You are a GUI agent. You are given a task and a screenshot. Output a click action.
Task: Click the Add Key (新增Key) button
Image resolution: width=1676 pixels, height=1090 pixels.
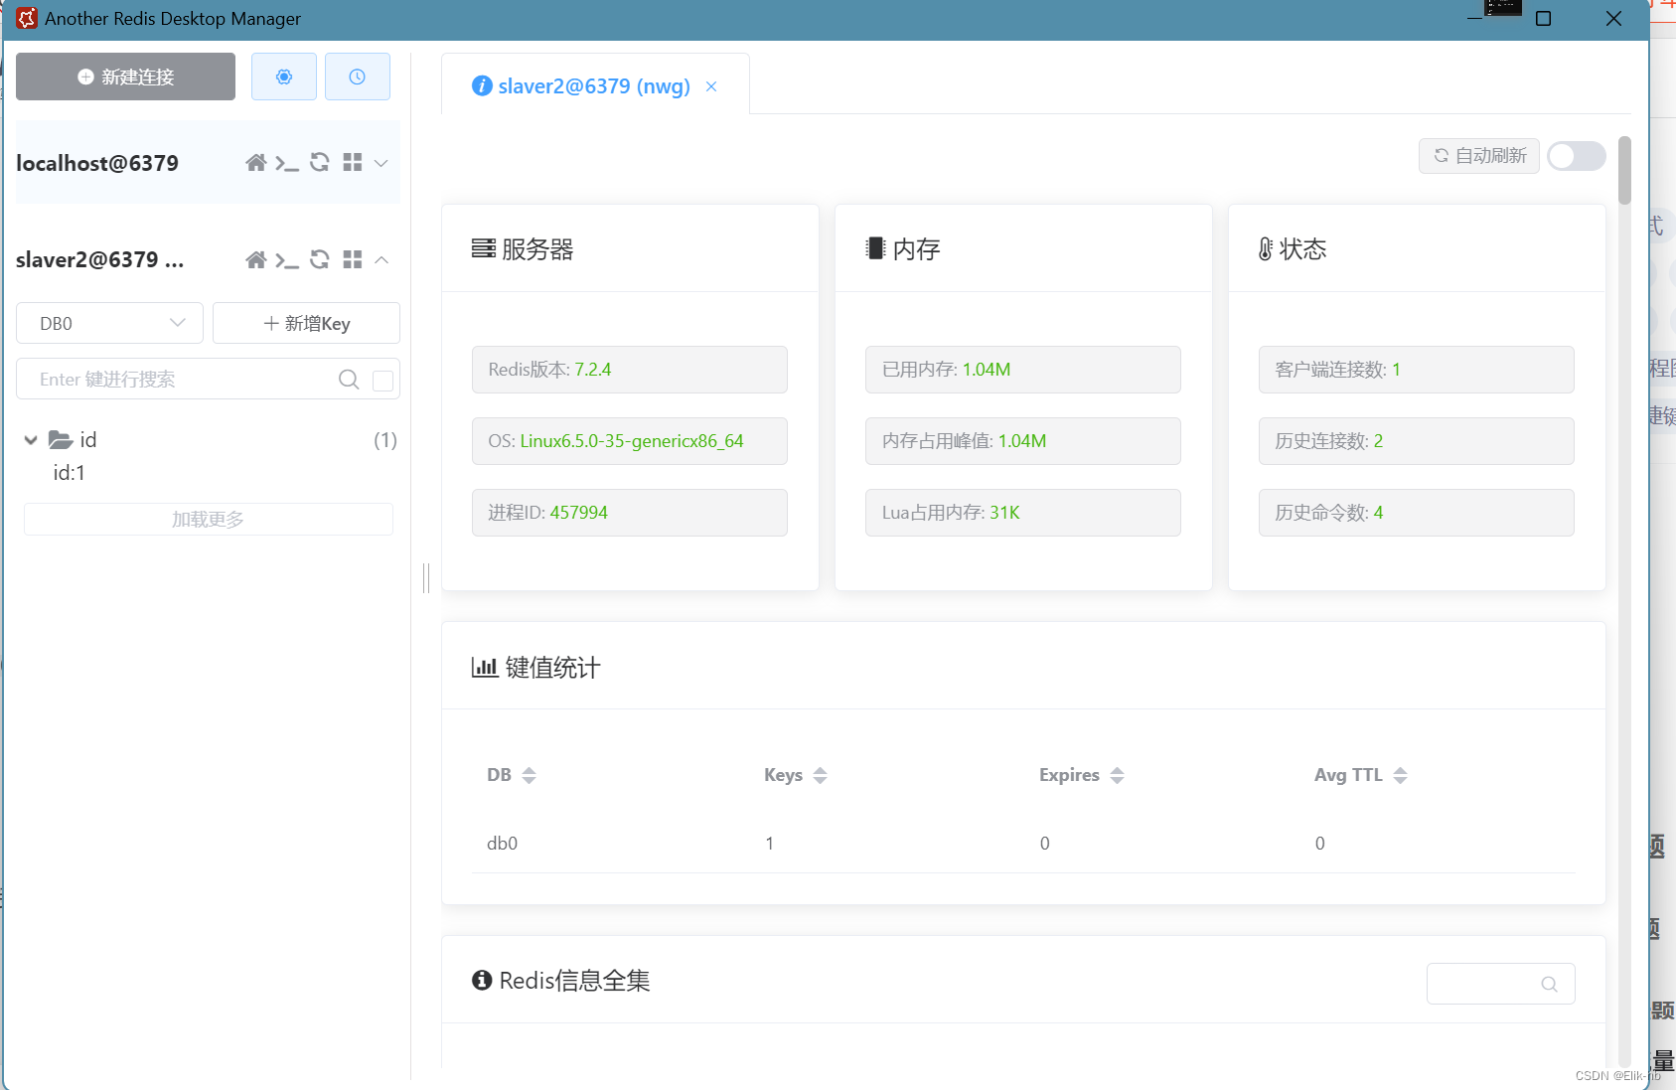tap(306, 323)
